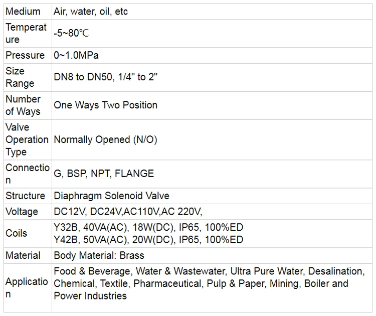Click the "Size Range" label cell

tap(20, 77)
